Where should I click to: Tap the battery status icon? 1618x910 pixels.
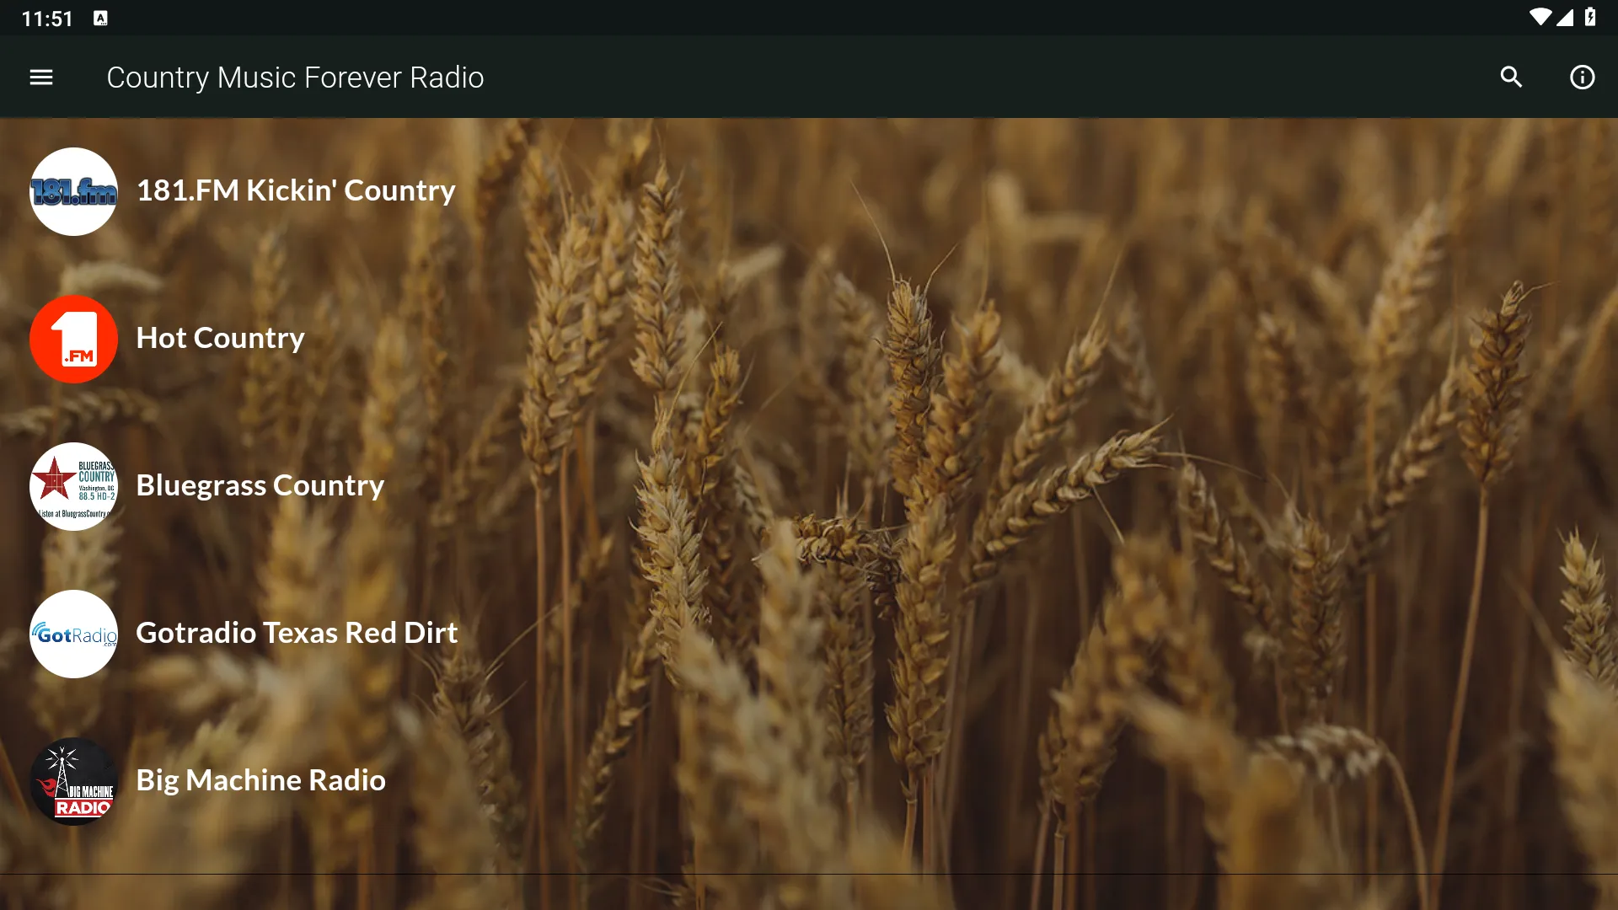pyautogui.click(x=1590, y=18)
